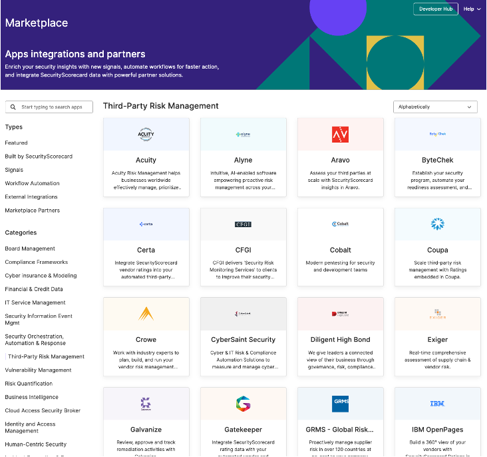Viewport: 487px width, 457px height.
Task: Select Cyber Insurance & Modeling category
Action: click(x=41, y=275)
